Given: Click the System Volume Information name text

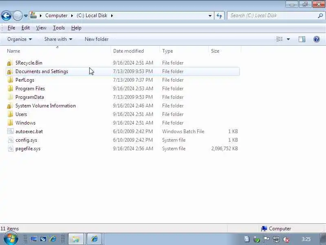Looking at the screenshot, I should (46, 106).
